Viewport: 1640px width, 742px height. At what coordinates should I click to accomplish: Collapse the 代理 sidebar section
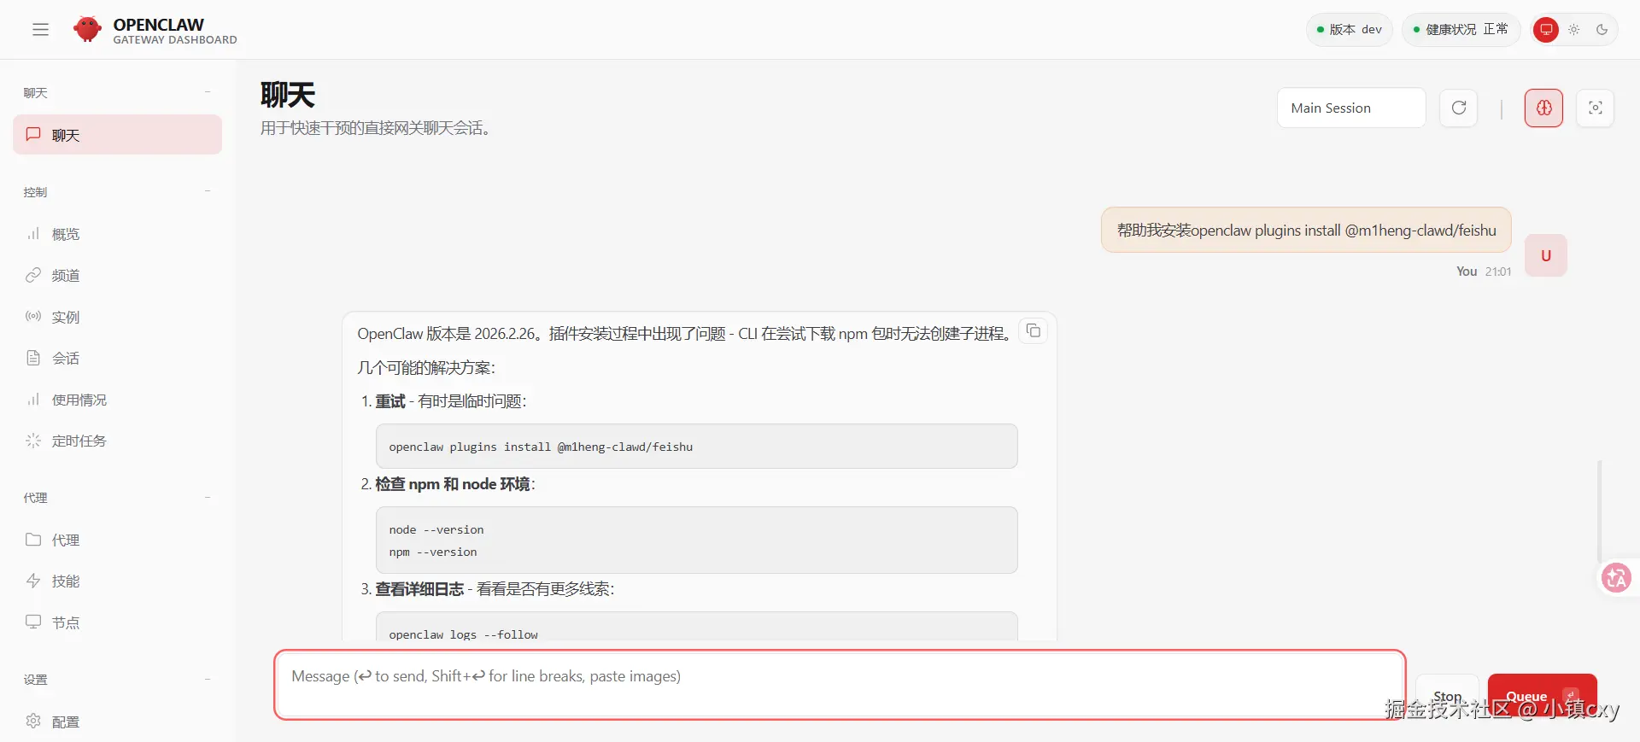coord(208,497)
